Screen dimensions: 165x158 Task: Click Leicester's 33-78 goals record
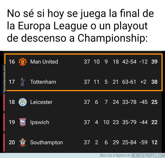coord(130,102)
